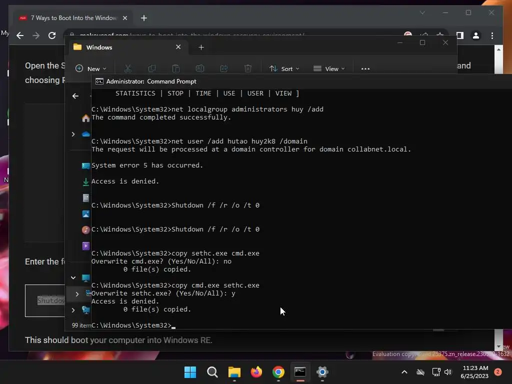Screen dimensions: 512x384
Task: Open Home in Explorer sidebar
Action: pos(85,118)
